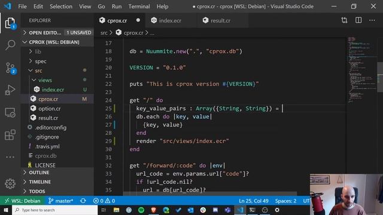Image resolution: width=383 pixels, height=215 pixels.
Task: Click the Windows Start button
Action: 6,210
